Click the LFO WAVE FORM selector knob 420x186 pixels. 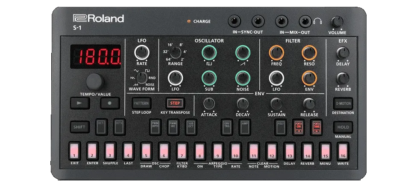[141, 78]
